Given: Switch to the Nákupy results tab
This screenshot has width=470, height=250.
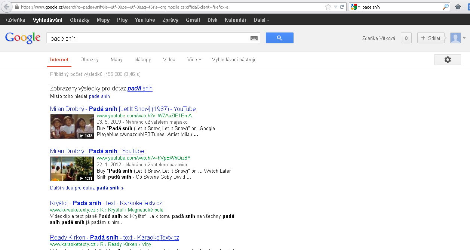Looking at the screenshot, I should pyautogui.click(x=143, y=60).
